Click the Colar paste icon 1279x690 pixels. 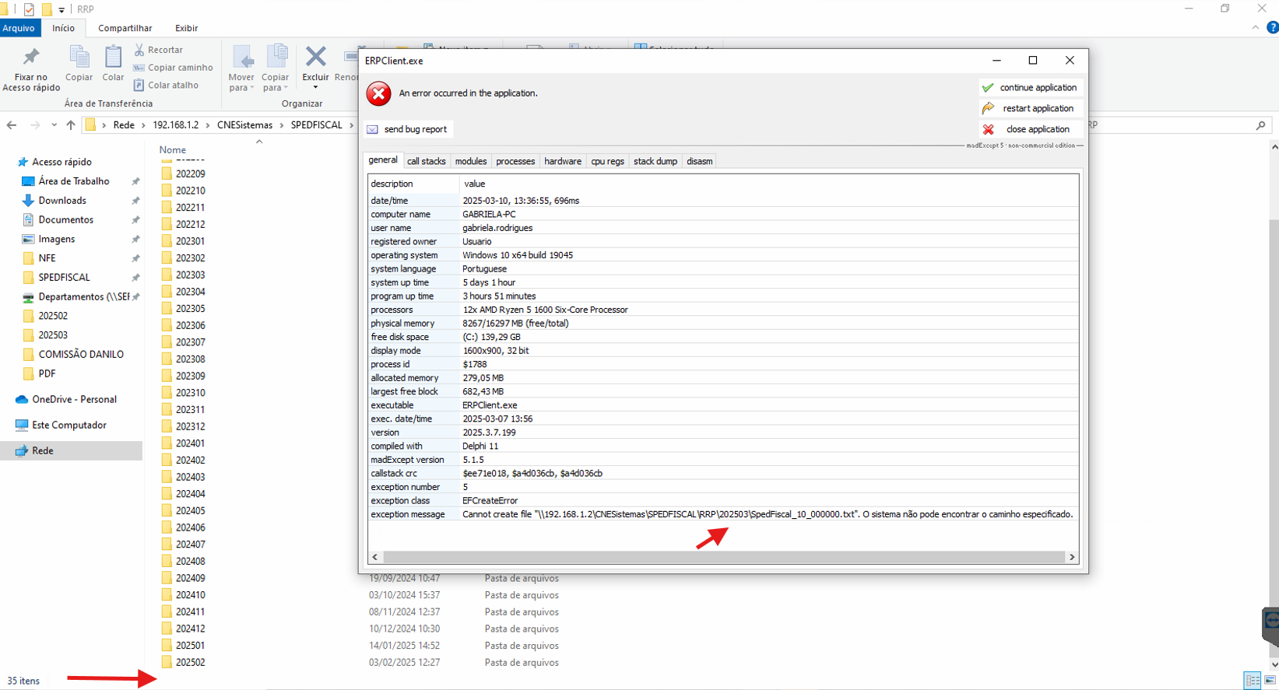(x=113, y=58)
